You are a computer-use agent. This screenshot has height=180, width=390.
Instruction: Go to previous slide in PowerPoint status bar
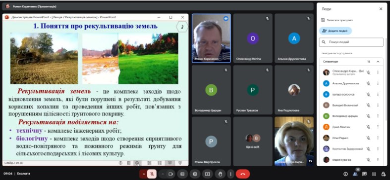coord(120,163)
